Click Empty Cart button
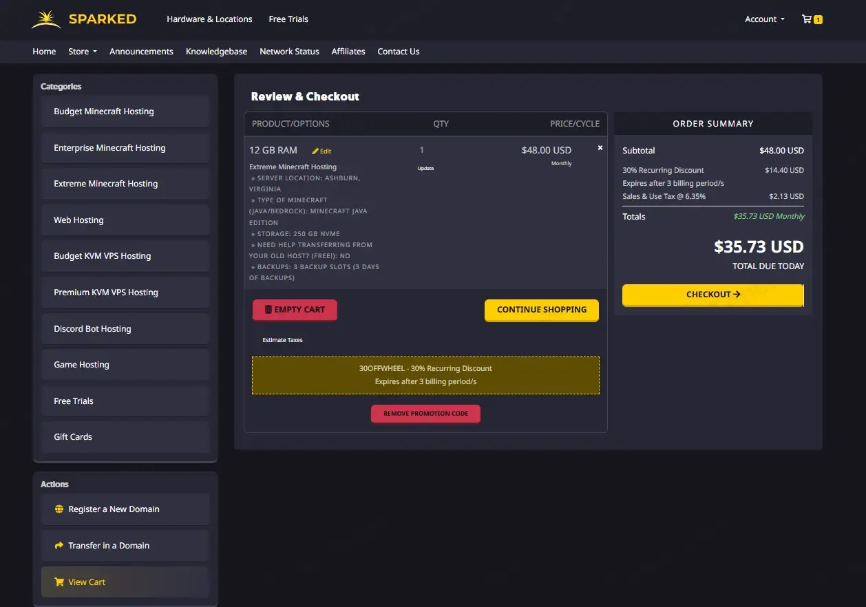The width and height of the screenshot is (866, 607). point(295,310)
